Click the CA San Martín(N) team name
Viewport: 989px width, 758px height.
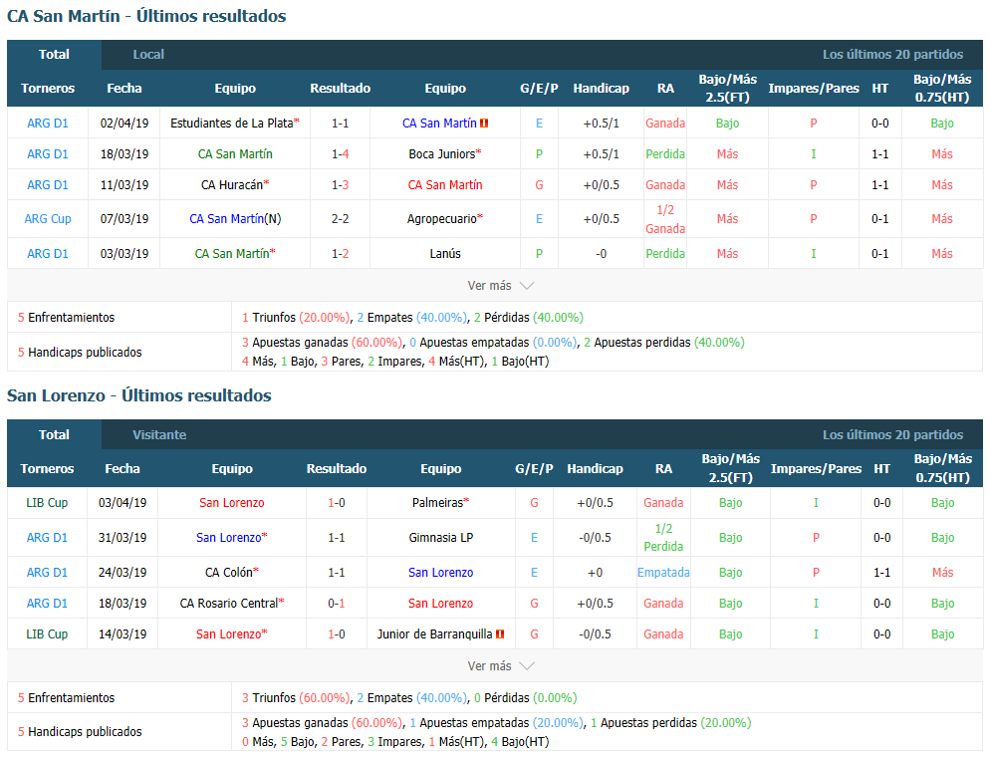[x=235, y=219]
